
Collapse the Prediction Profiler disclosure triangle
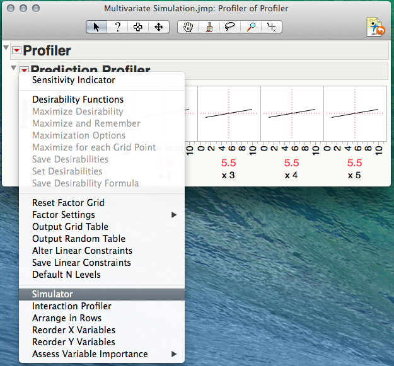[13, 67]
